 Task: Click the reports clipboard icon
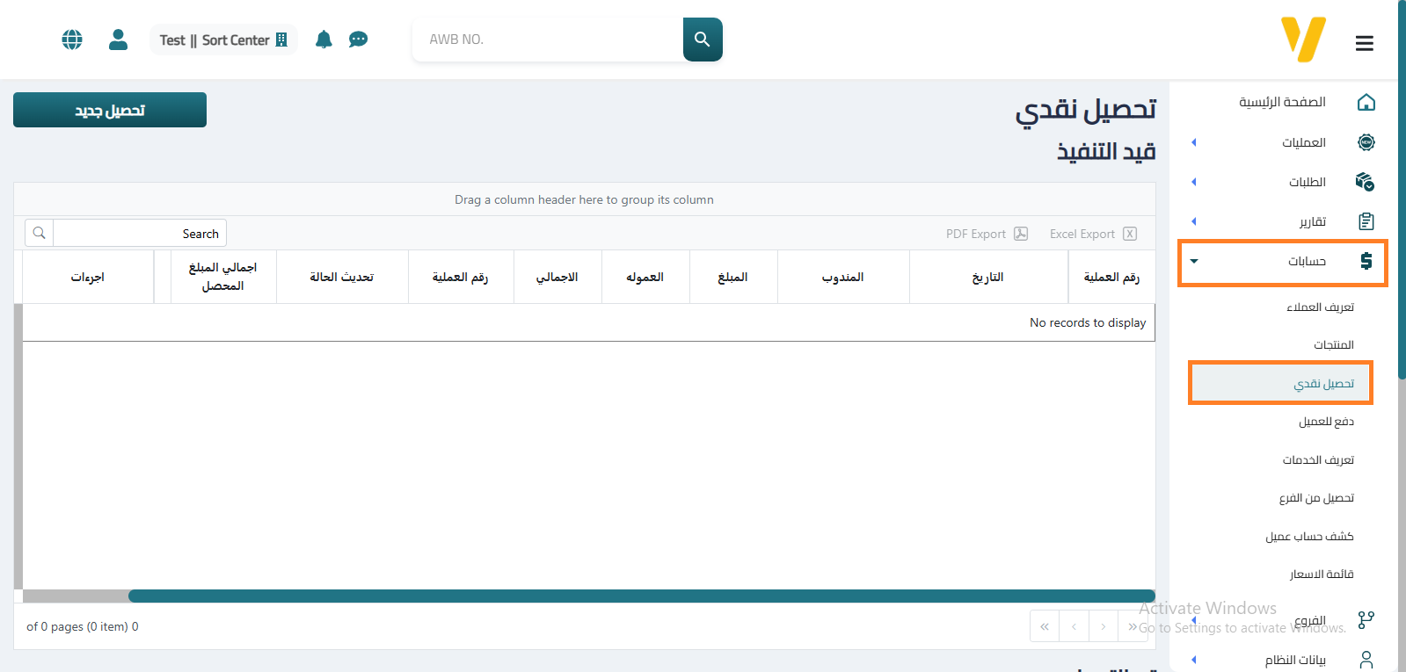tap(1366, 221)
